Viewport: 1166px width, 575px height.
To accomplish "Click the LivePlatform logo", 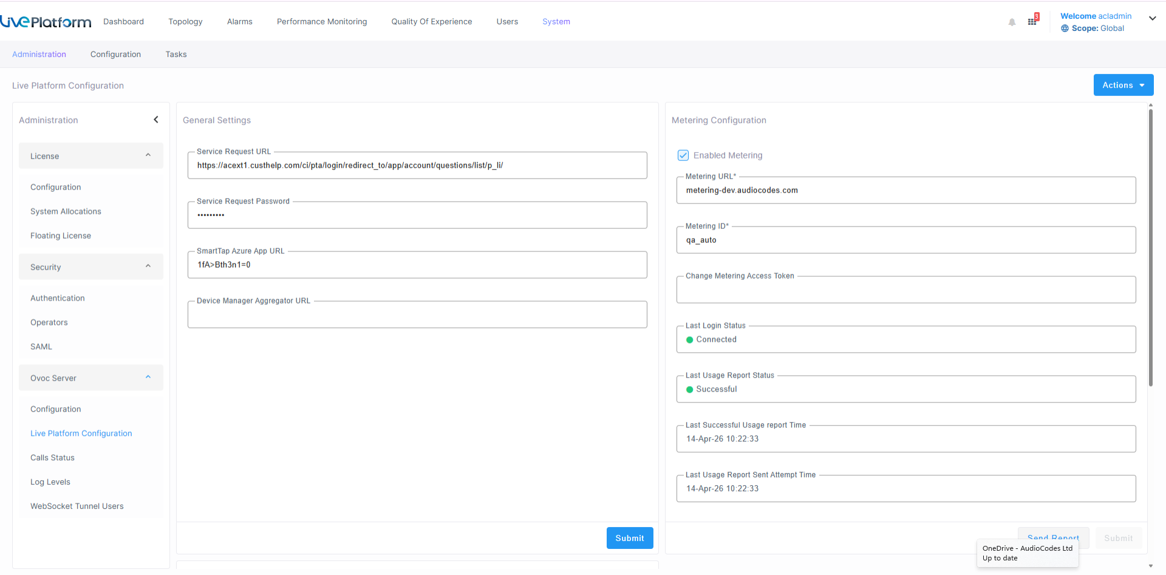I will (x=46, y=22).
